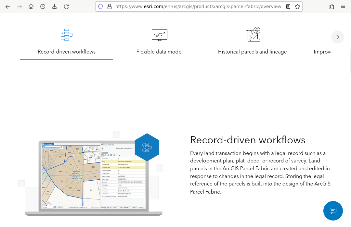
Task: Show next tabs with right chevron
Action: [338, 37]
